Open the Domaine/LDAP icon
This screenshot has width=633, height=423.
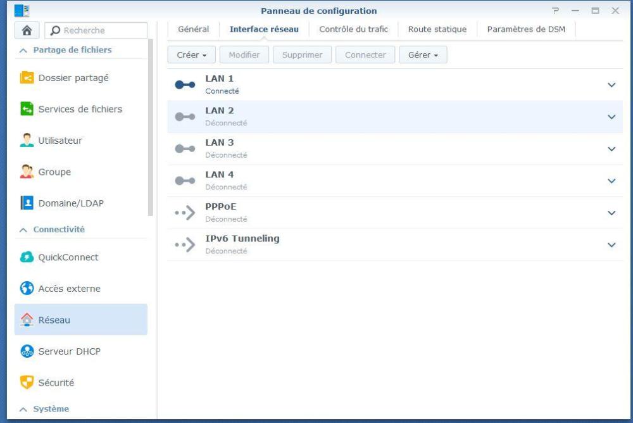coord(27,203)
